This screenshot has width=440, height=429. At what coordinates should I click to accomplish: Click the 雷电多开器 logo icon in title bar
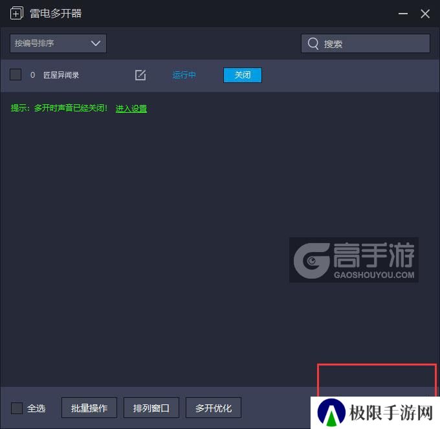coord(17,14)
